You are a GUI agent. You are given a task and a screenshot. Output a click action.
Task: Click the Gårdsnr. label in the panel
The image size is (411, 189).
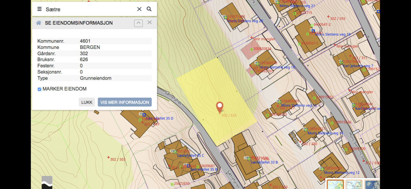click(46, 54)
